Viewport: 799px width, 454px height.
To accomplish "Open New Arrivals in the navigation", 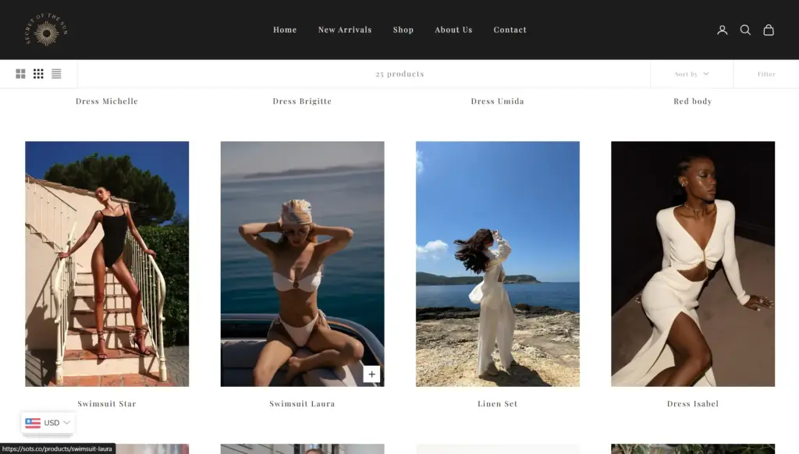I will click(x=345, y=30).
